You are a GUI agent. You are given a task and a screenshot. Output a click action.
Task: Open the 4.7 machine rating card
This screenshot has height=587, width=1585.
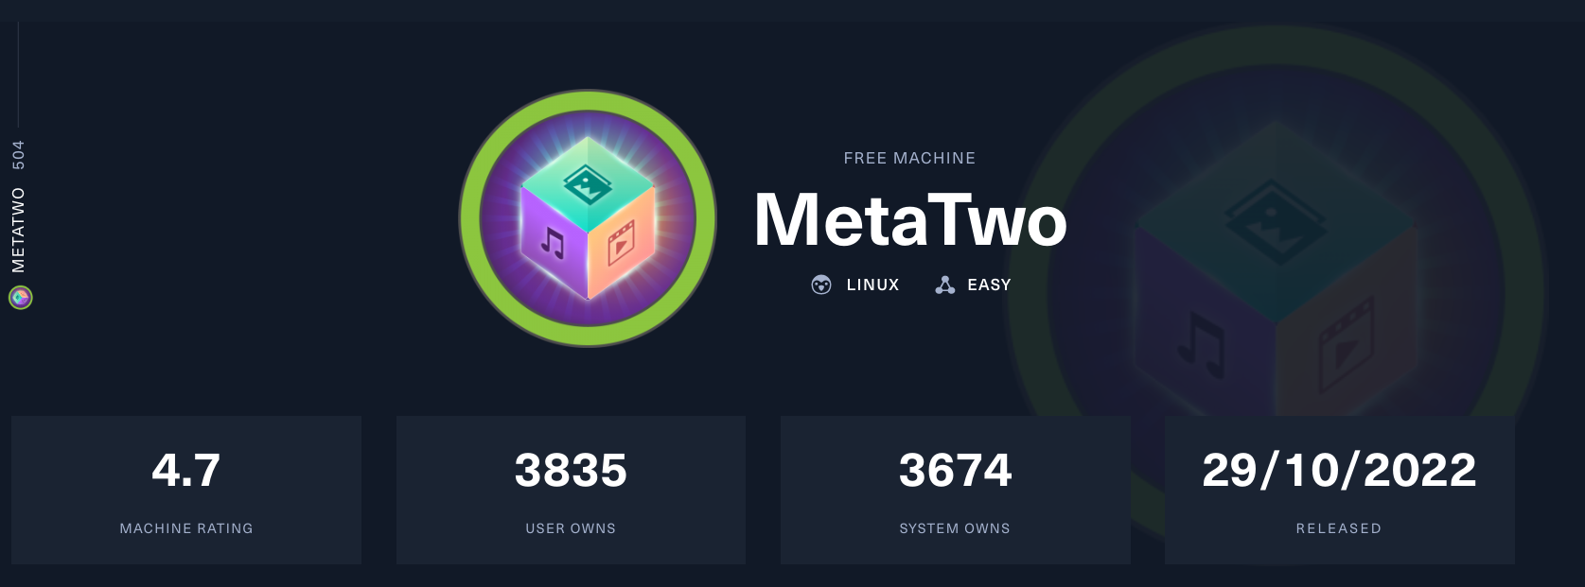[186, 490]
